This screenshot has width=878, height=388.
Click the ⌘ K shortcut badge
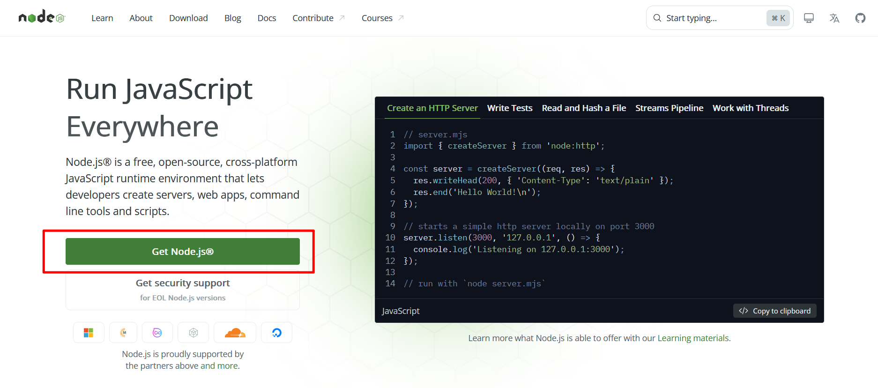(x=778, y=18)
